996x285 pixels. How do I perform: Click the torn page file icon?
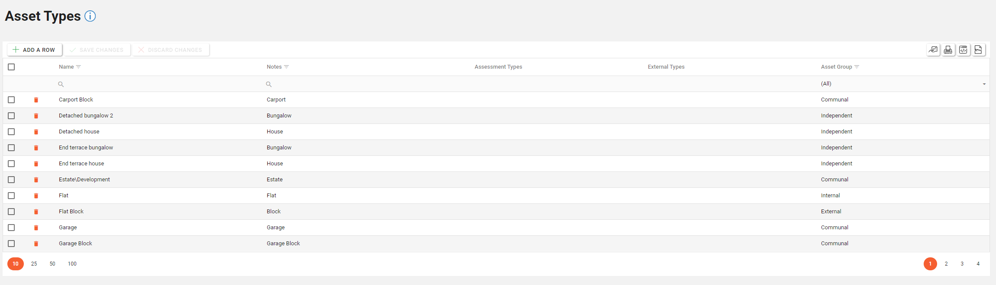[x=978, y=50]
